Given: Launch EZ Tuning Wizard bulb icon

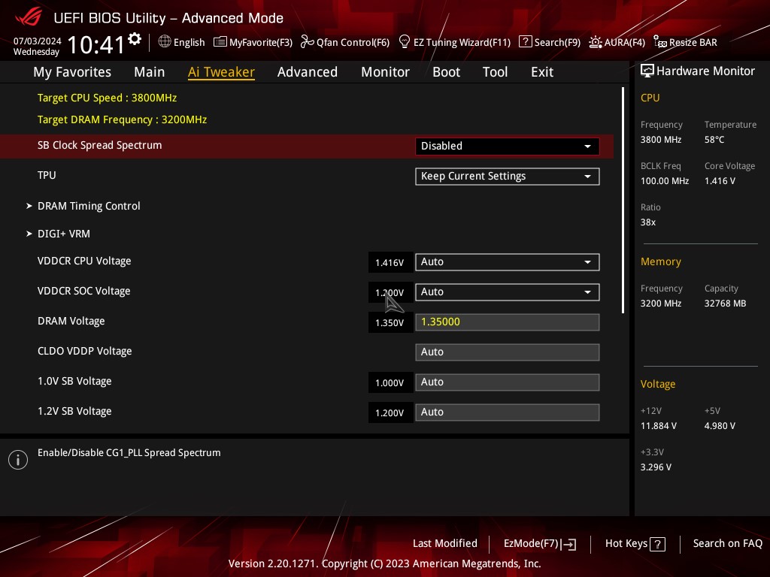Looking at the screenshot, I should [x=404, y=42].
